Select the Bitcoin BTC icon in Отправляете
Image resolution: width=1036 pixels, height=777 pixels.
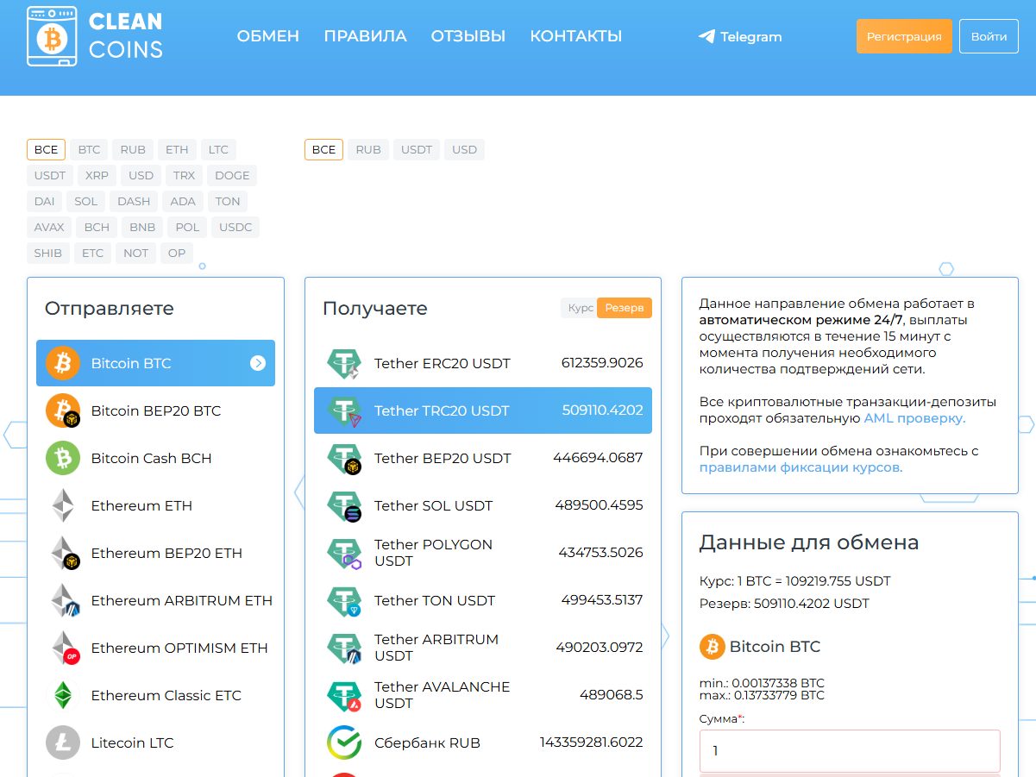[x=60, y=363]
